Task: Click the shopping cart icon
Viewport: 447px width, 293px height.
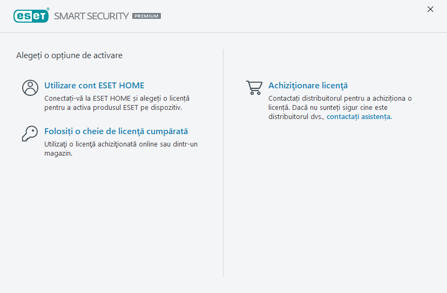Action: 254,88
